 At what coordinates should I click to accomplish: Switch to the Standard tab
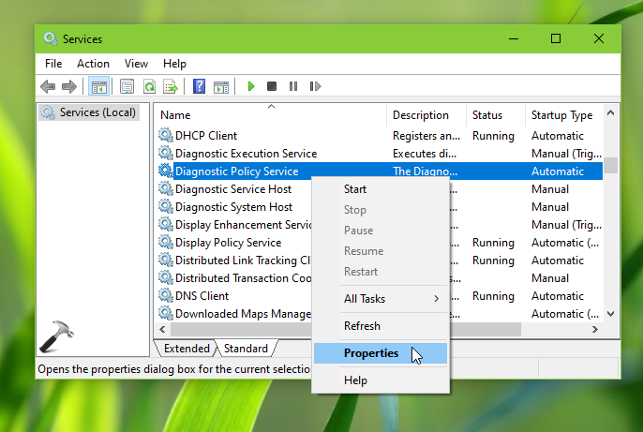click(x=247, y=349)
